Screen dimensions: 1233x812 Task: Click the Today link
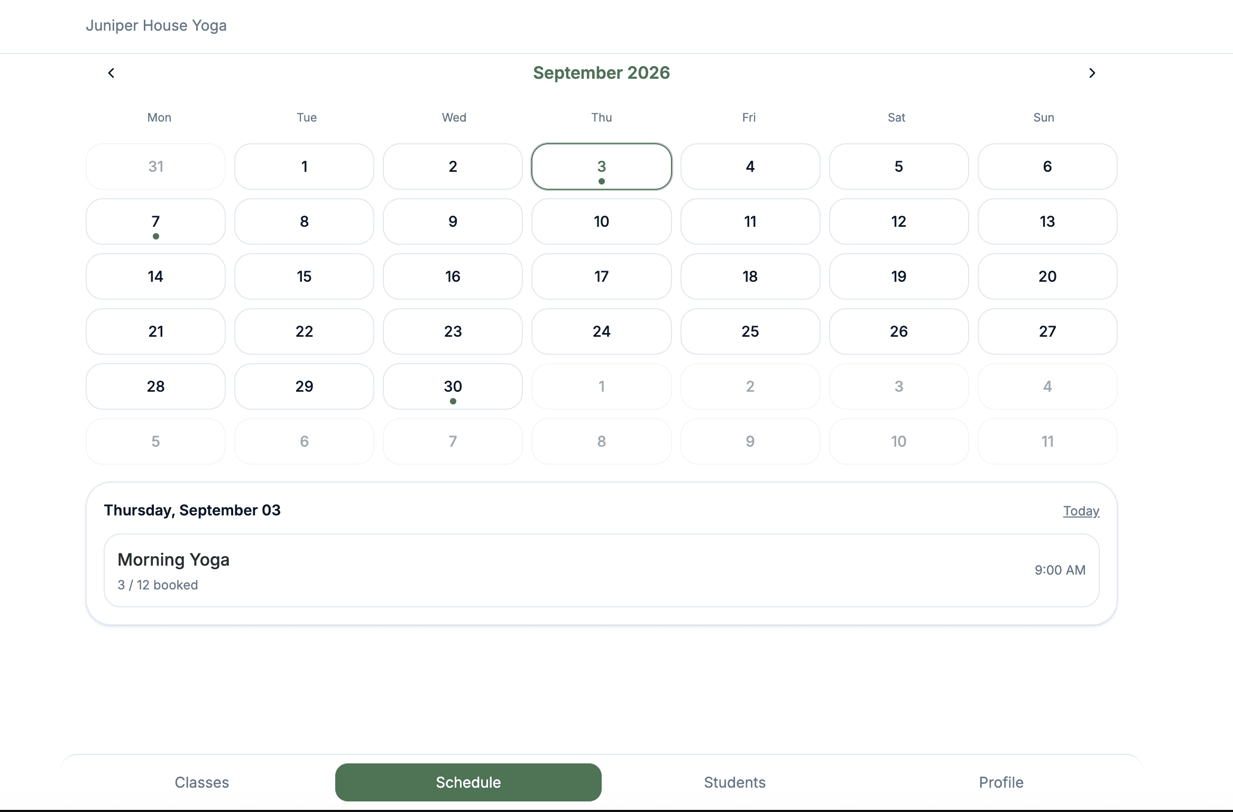tap(1081, 511)
